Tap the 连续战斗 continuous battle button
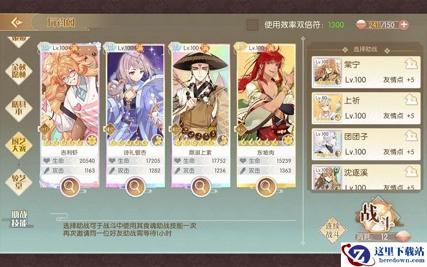 [x=333, y=230]
